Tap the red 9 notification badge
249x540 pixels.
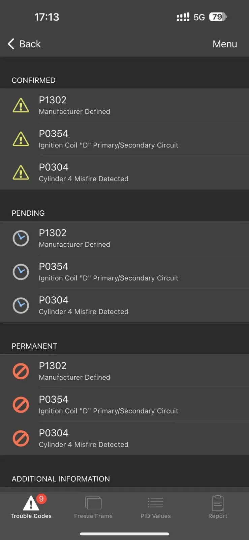(x=41, y=499)
